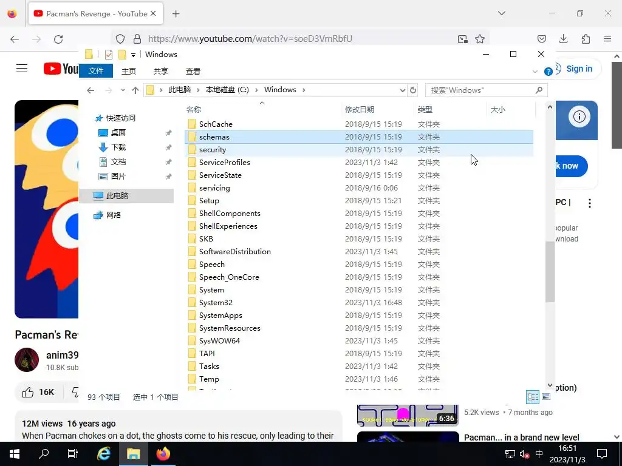This screenshot has width=622, height=466.
Task: Sort by the 修改日期 column header
Action: click(x=377, y=109)
